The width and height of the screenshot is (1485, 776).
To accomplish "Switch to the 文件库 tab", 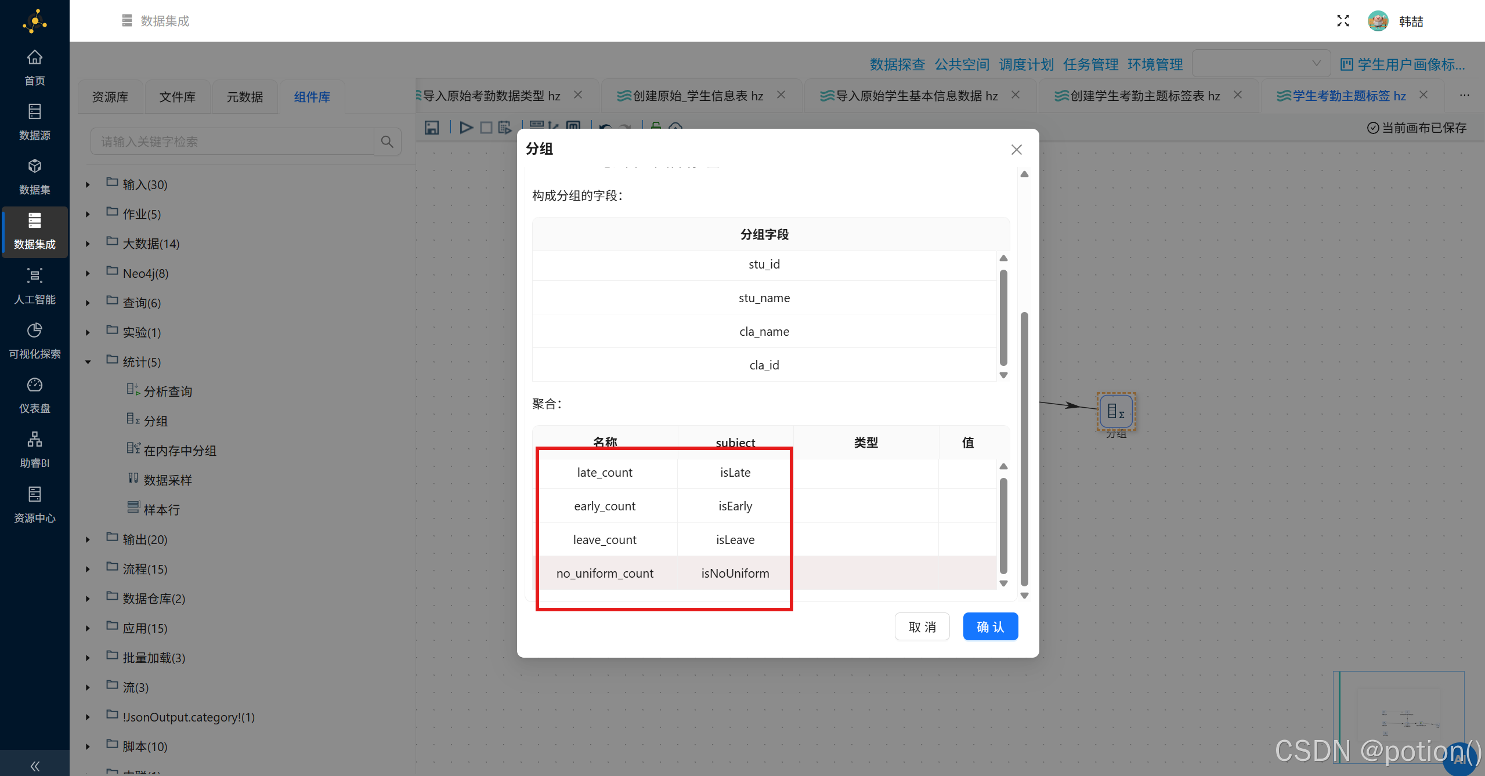I will [178, 97].
